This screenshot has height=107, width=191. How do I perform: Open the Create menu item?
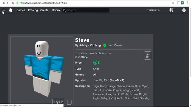(44, 10)
